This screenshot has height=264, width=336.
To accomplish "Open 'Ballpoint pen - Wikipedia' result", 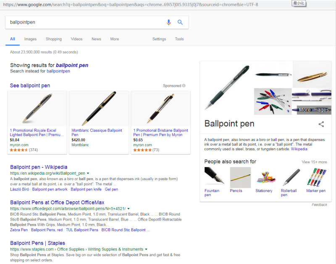I will point(39,167).
